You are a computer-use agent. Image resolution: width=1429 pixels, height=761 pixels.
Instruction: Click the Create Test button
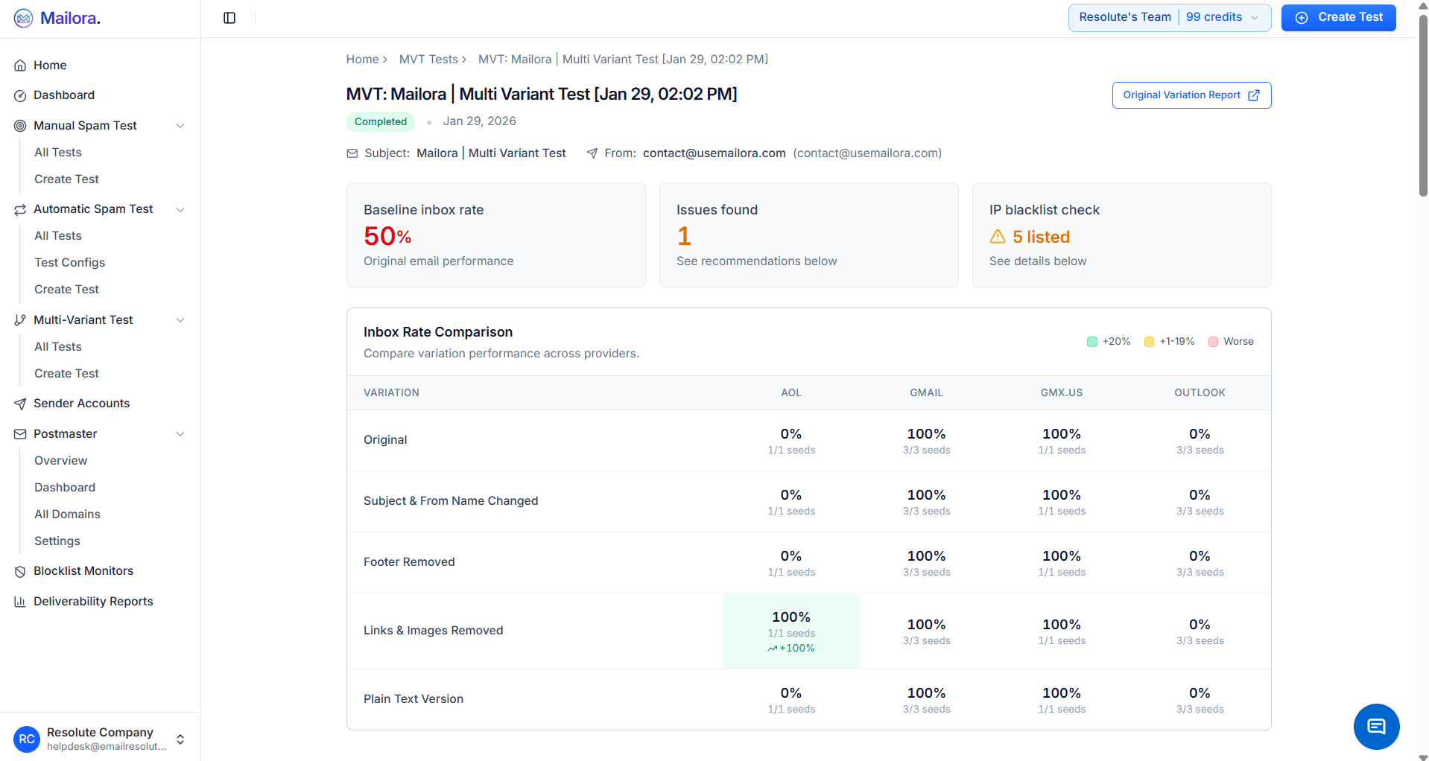[x=1338, y=17]
